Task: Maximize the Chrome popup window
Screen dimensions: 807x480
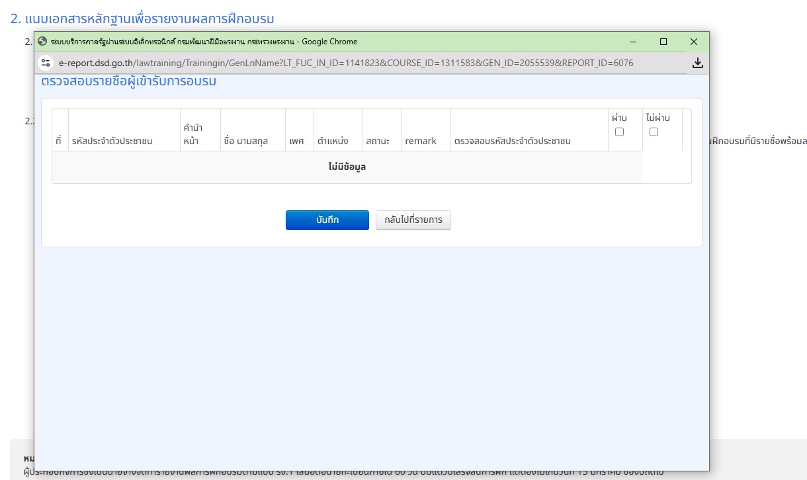Action: pos(663,42)
